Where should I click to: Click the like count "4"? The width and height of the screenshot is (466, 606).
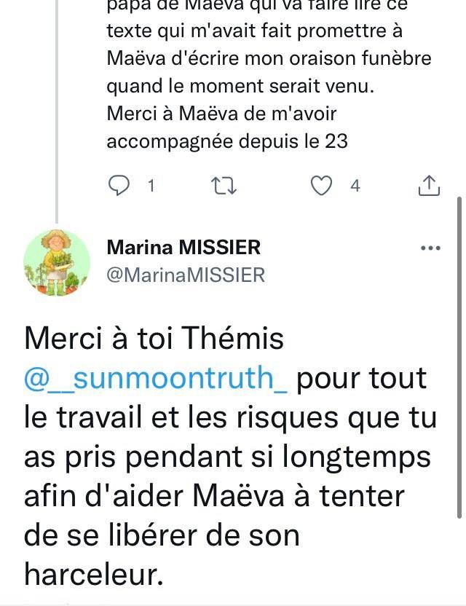click(355, 186)
